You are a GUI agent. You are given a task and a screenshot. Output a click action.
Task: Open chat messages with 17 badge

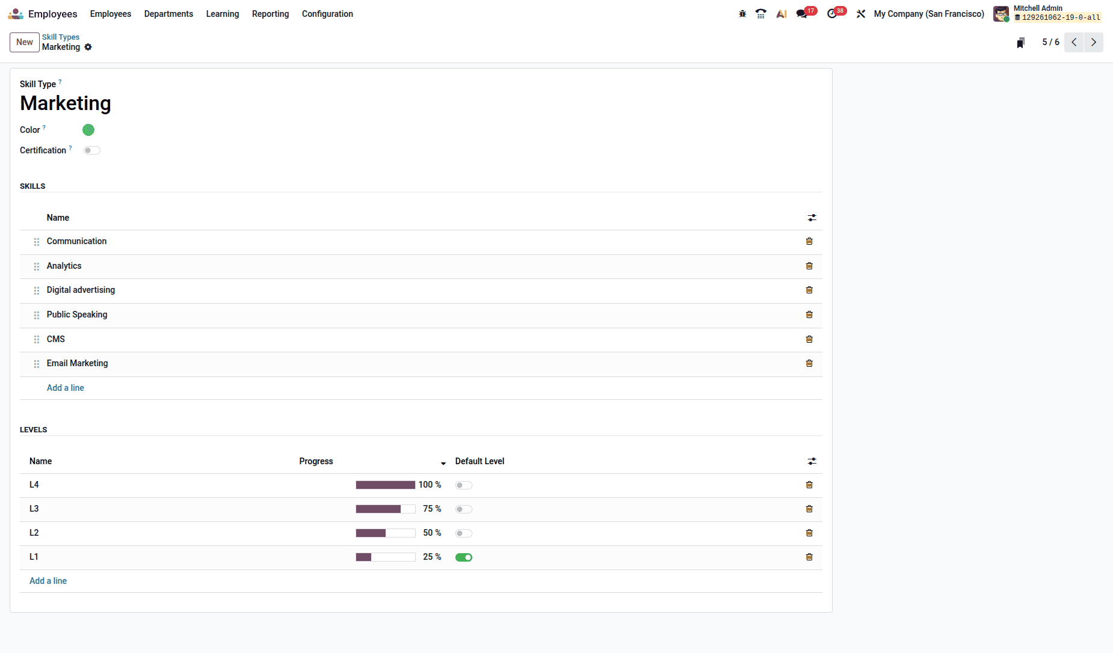[806, 13]
